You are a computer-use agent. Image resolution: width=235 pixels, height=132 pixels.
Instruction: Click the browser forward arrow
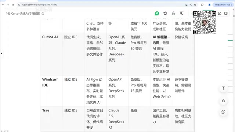tap(8, 5)
